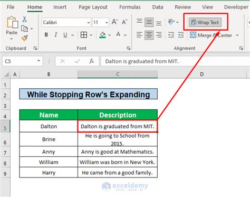Switch to the Developer tab
This screenshot has height=197, width=250.
click(236, 7)
